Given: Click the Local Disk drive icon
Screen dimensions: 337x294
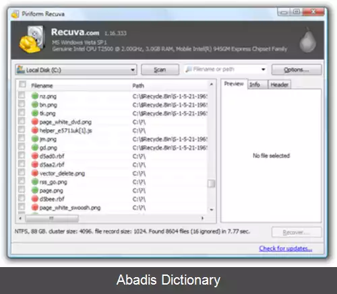Looking at the screenshot, I should click(x=21, y=69).
